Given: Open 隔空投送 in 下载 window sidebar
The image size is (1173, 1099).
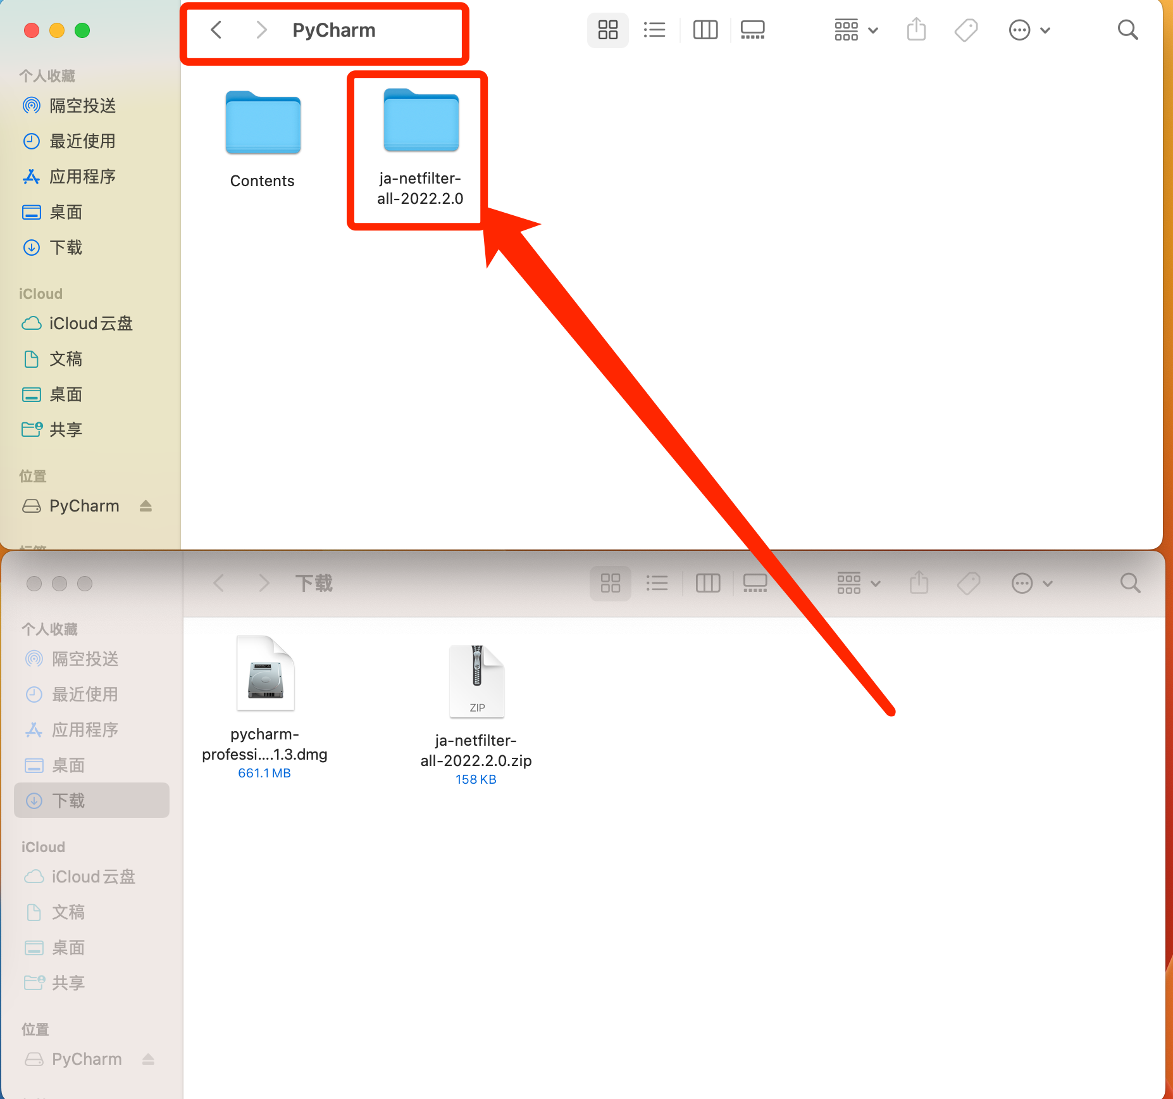Looking at the screenshot, I should [x=72, y=659].
